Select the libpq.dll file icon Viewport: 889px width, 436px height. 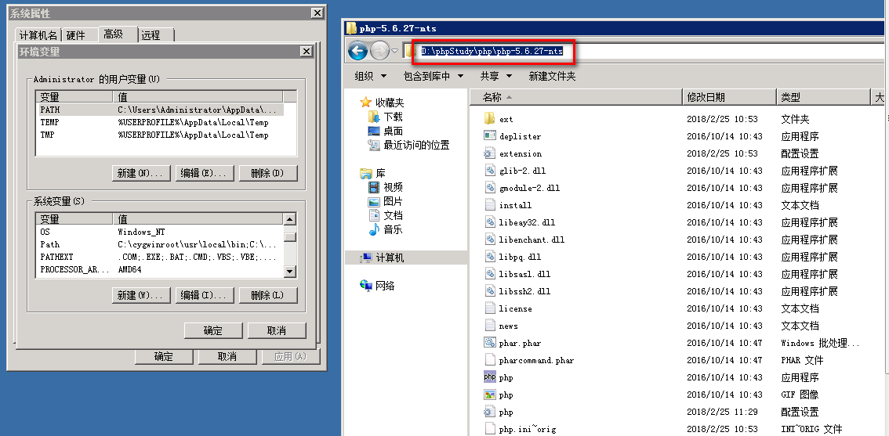[x=490, y=257]
